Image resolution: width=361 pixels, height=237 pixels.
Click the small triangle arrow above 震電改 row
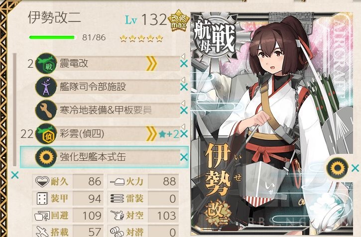pyautogui.click(x=183, y=56)
